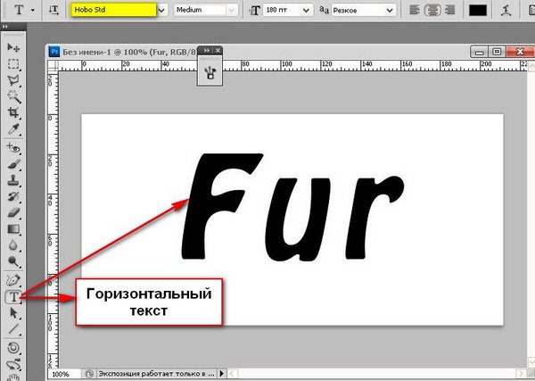This screenshot has height=381, width=535.
Task: Open the Резкое anti-aliasing dropdown
Action: [390, 11]
